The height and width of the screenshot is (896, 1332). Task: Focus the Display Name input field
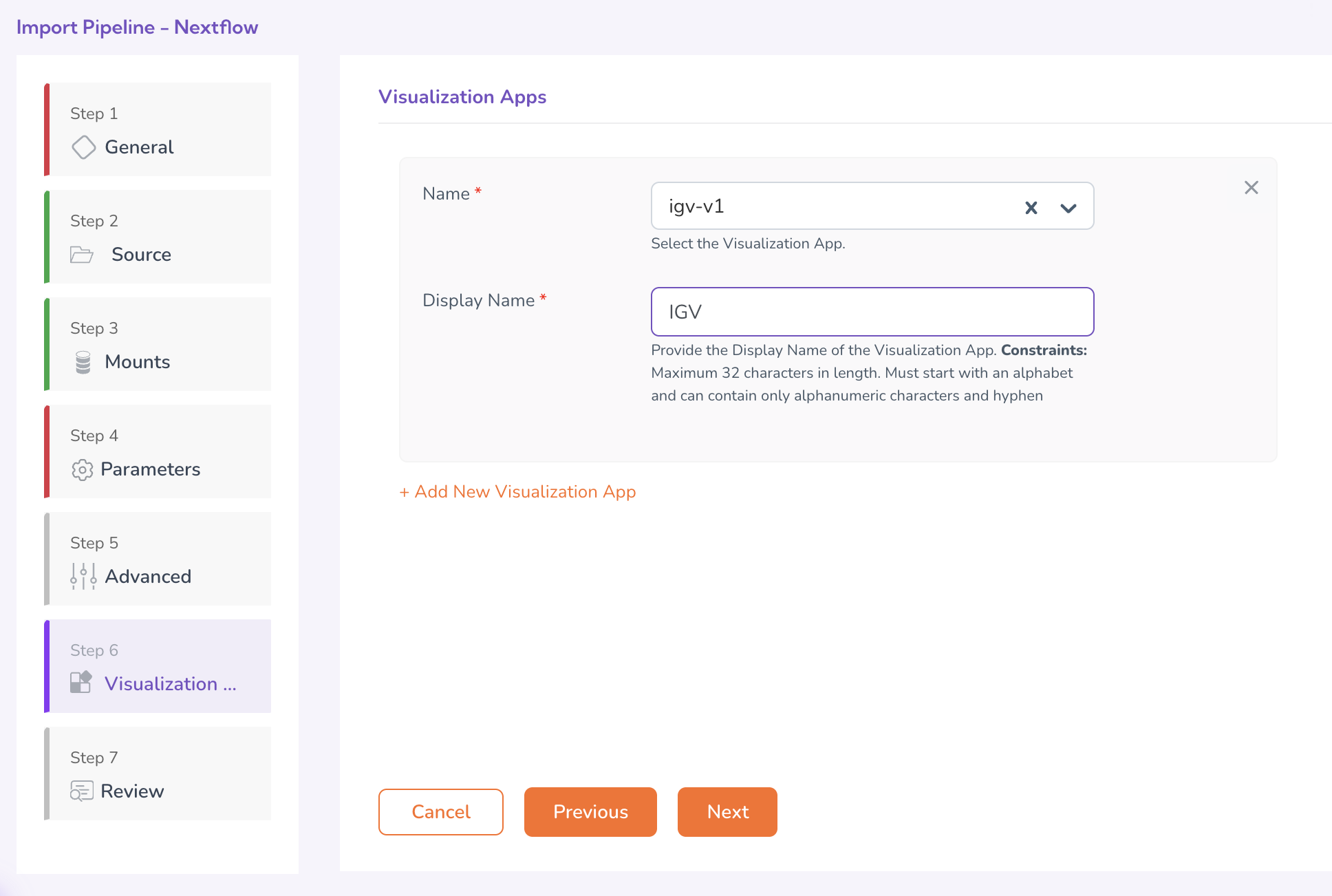[x=872, y=312]
